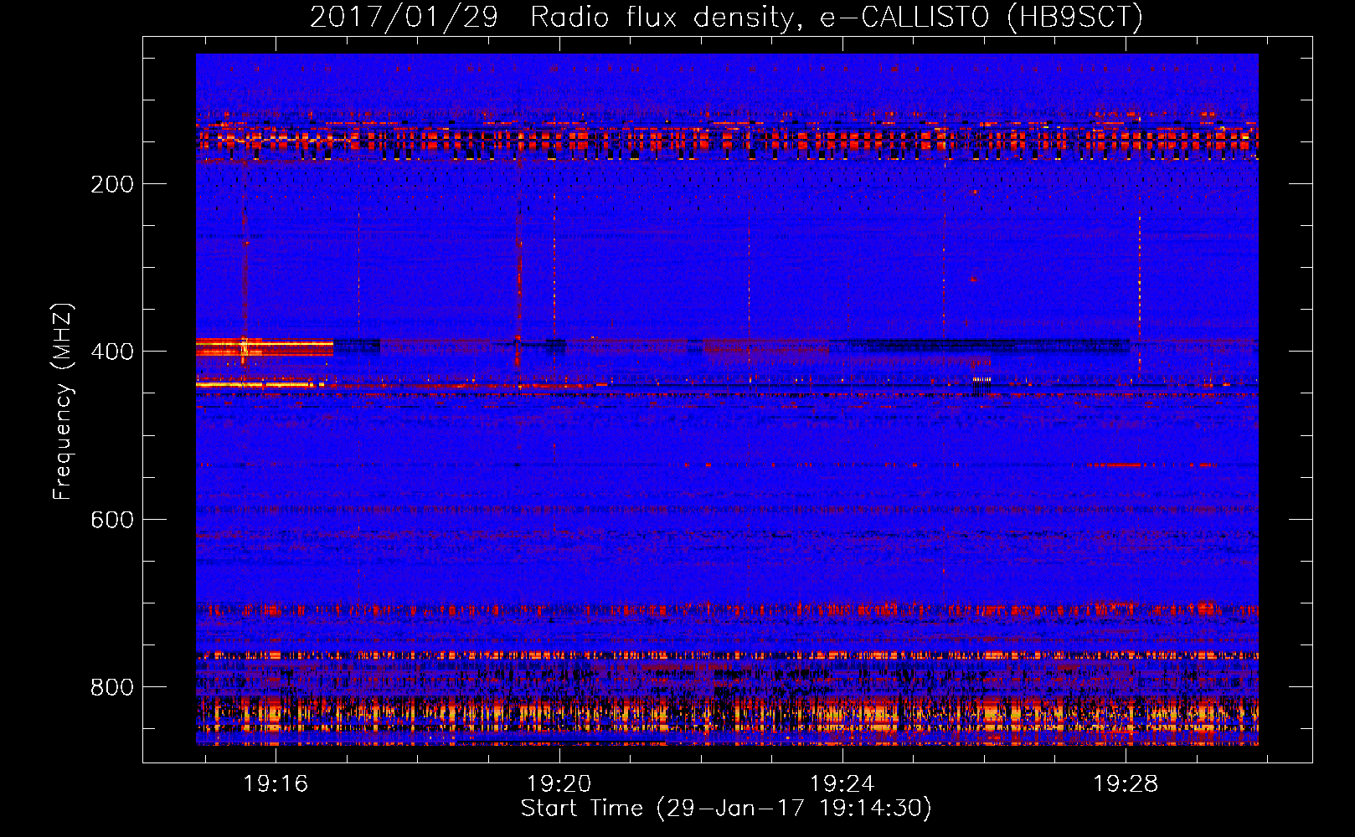The image size is (1355, 837).
Task: Click the "Frequency (MHZ)" axis label
Action: pos(62,402)
